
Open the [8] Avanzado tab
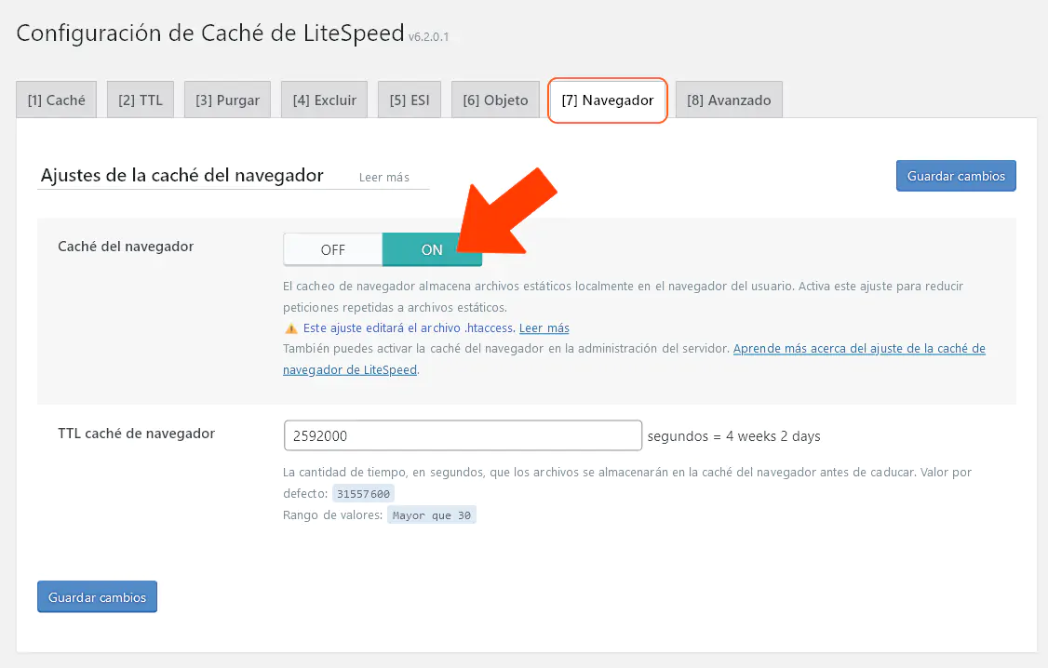(x=729, y=100)
